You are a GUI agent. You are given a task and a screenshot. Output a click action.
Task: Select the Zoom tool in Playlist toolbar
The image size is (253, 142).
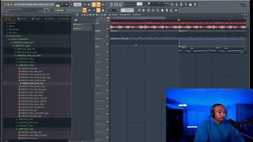click(x=102, y=15)
